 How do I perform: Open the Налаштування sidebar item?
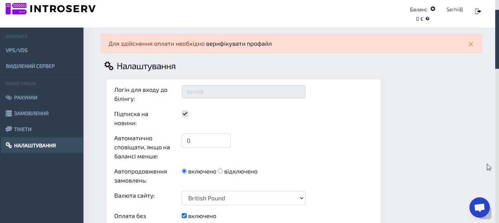[x=35, y=146]
